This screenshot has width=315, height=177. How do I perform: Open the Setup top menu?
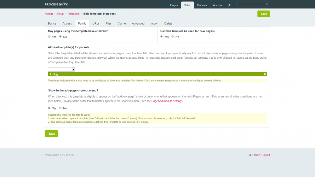(x=187, y=5)
